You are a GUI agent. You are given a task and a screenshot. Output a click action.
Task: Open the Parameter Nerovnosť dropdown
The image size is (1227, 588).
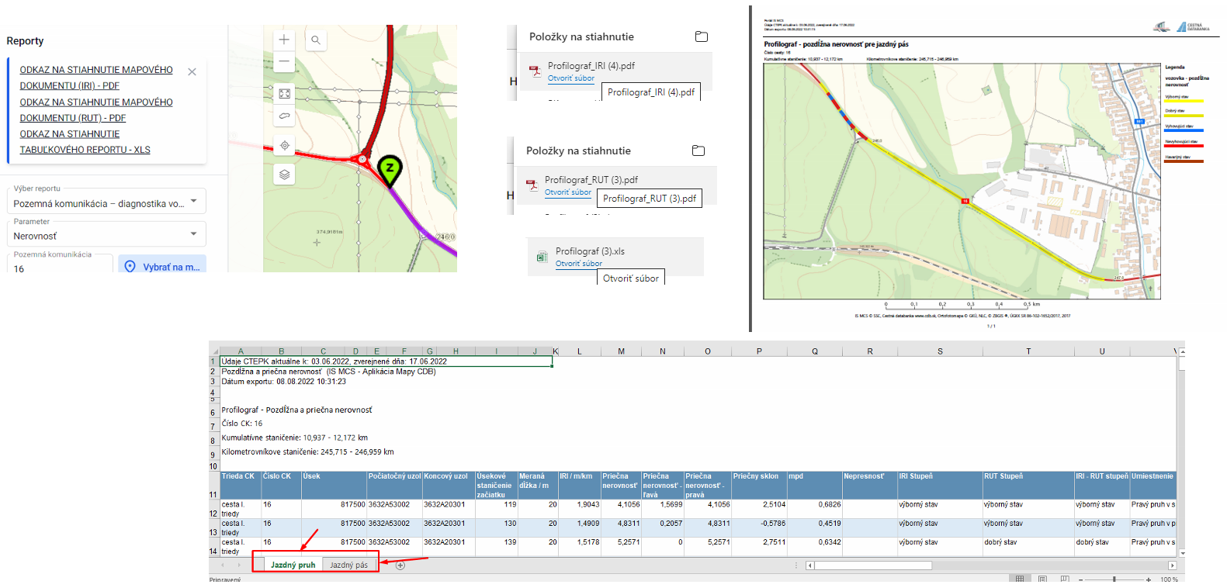(106, 233)
